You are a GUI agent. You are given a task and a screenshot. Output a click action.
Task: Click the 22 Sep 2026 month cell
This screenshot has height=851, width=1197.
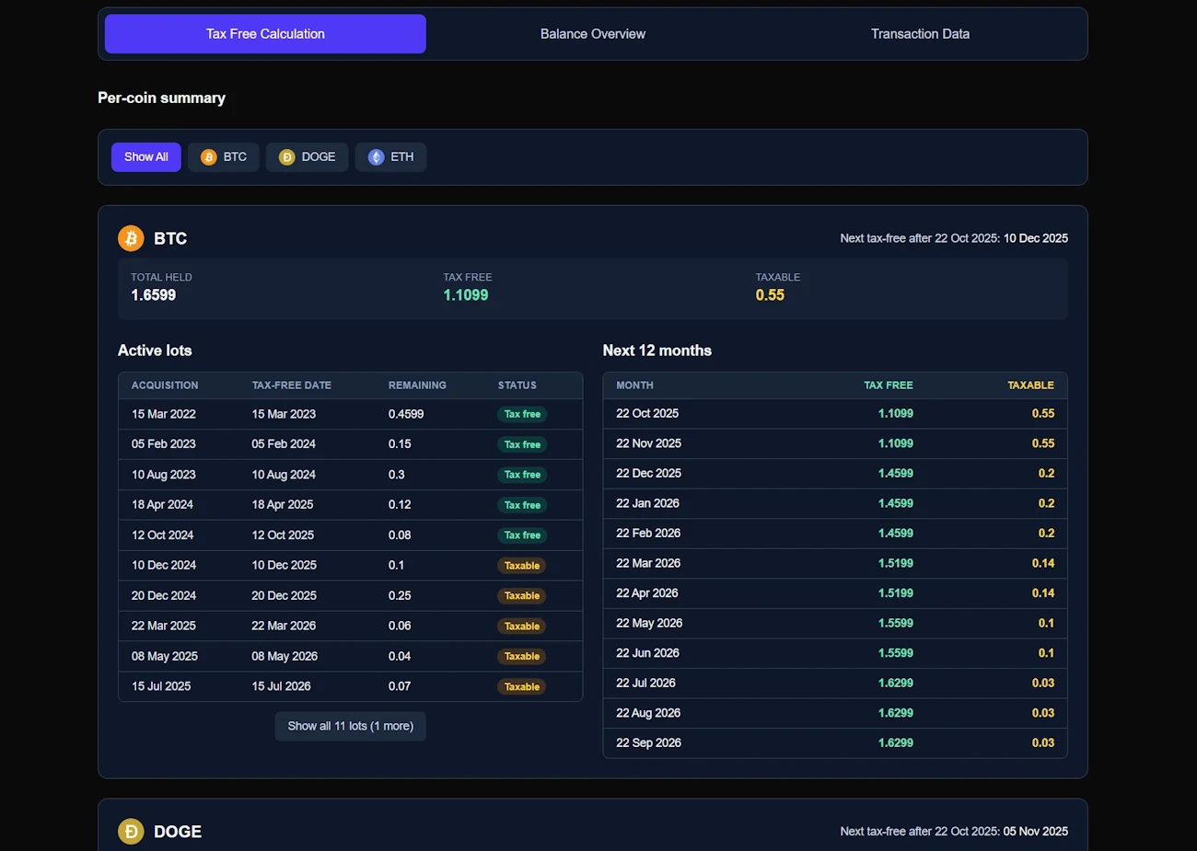(648, 742)
